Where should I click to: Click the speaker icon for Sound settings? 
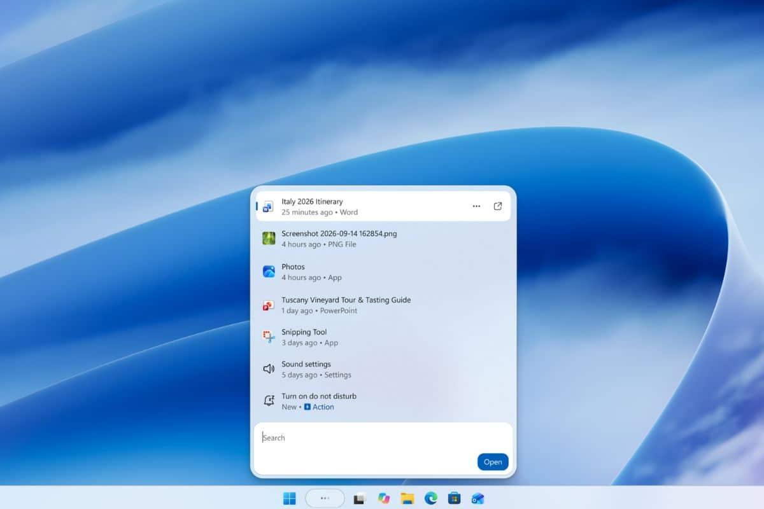coord(269,368)
